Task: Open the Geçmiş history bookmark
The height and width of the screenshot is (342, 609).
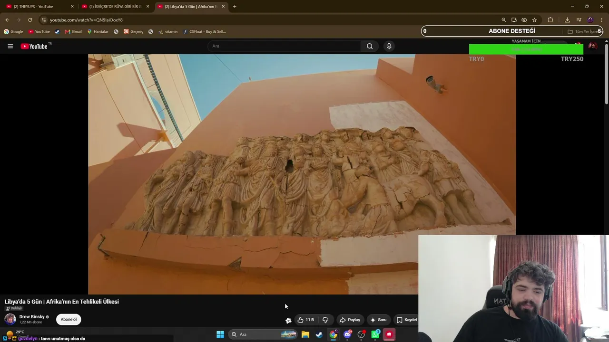Action: (x=133, y=32)
